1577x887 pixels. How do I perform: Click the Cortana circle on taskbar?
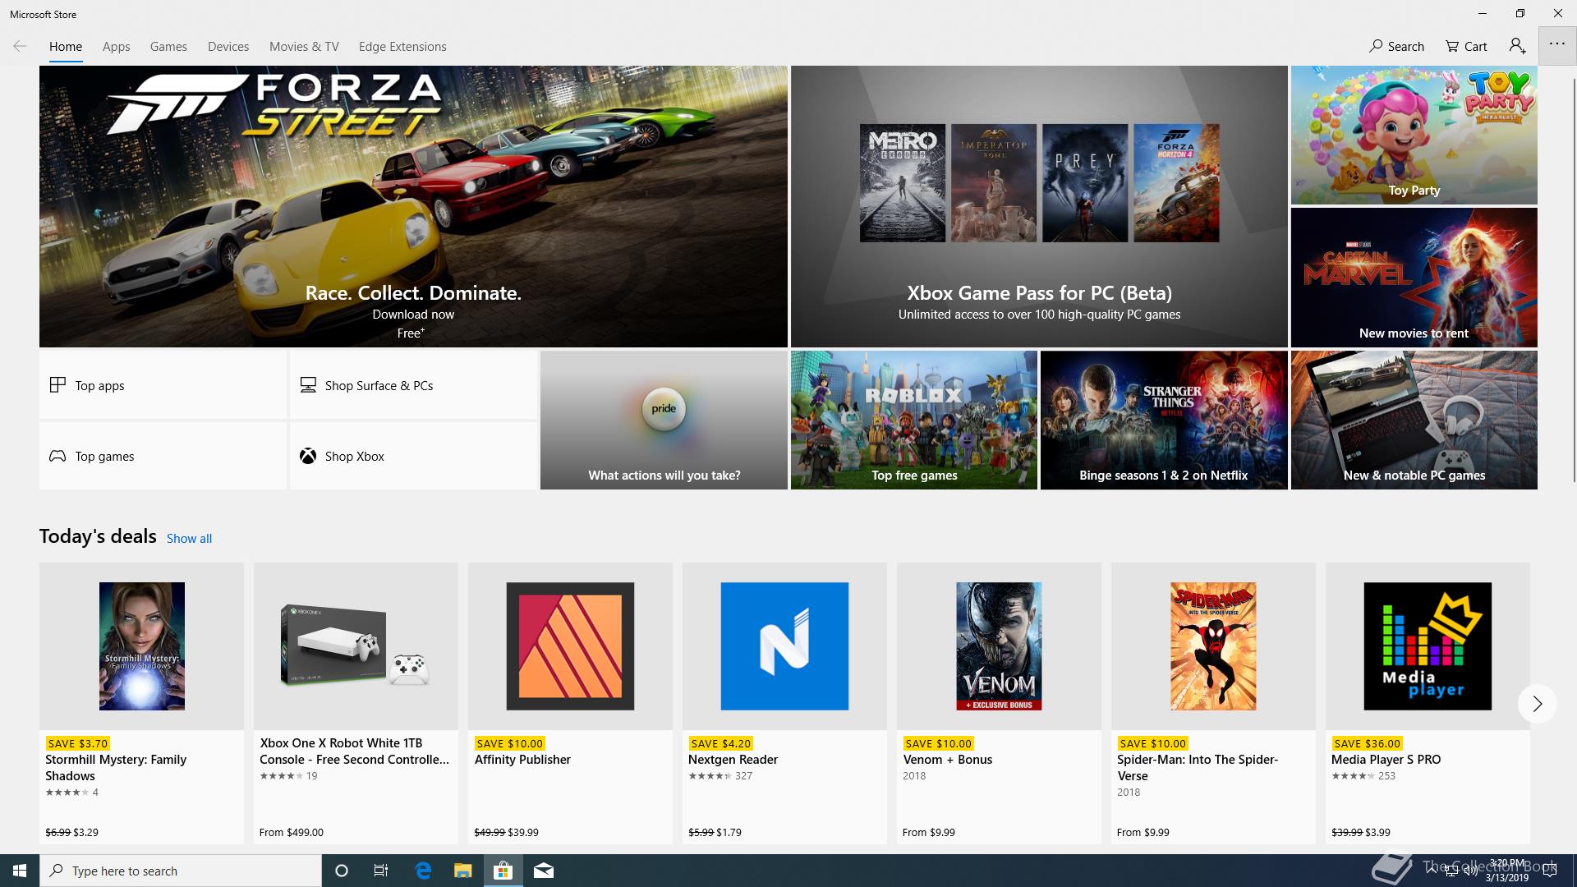pyautogui.click(x=342, y=871)
